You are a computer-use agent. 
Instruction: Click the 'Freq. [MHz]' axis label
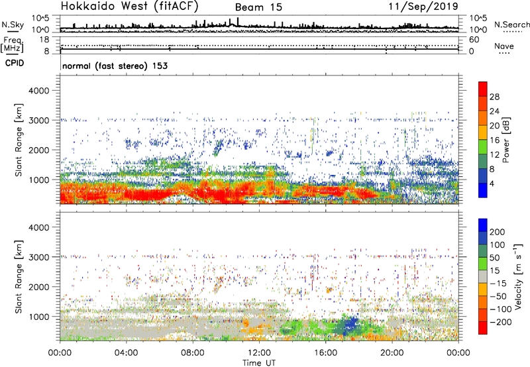(x=12, y=45)
